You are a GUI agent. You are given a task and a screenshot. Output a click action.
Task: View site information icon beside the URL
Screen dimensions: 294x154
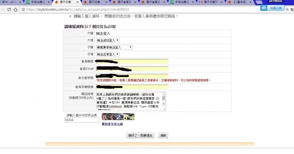click(23, 9)
